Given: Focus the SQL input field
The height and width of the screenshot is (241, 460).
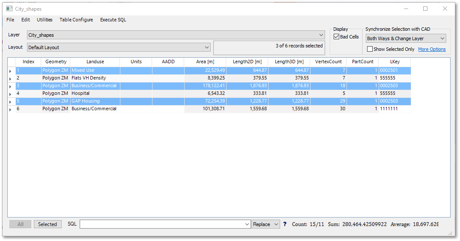Looking at the screenshot, I should coord(162,224).
